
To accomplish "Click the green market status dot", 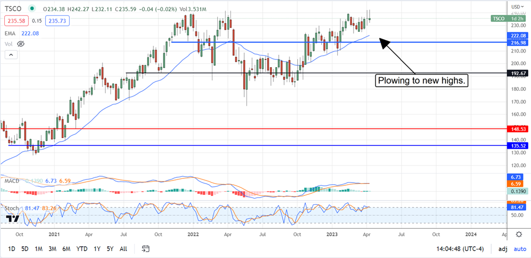I will pos(32,8).
